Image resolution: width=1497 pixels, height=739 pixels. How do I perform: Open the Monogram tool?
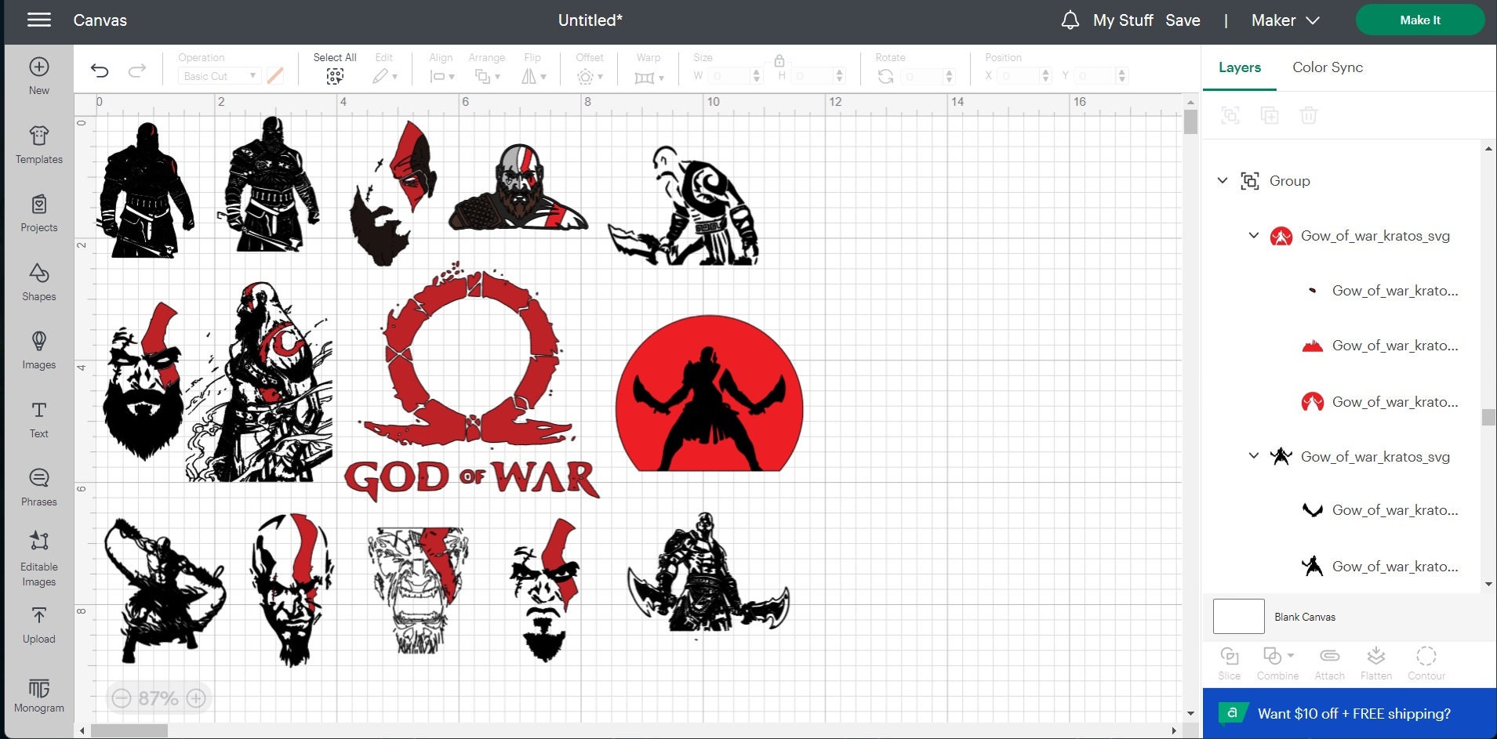tap(39, 695)
